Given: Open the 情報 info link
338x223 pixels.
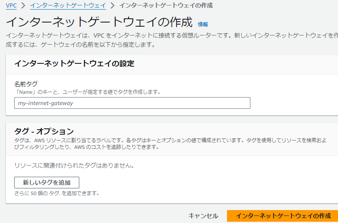Looking at the screenshot, I should point(203,24).
